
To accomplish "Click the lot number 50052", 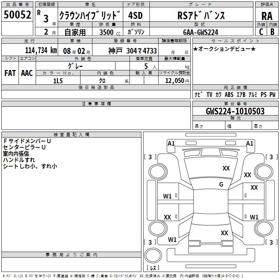I will coord(17,15).
